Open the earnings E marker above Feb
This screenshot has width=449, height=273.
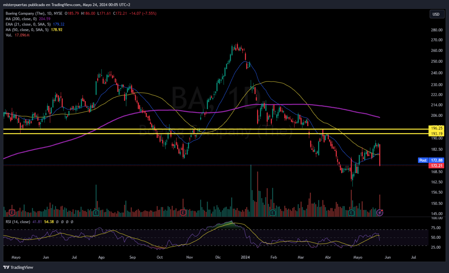(273, 212)
